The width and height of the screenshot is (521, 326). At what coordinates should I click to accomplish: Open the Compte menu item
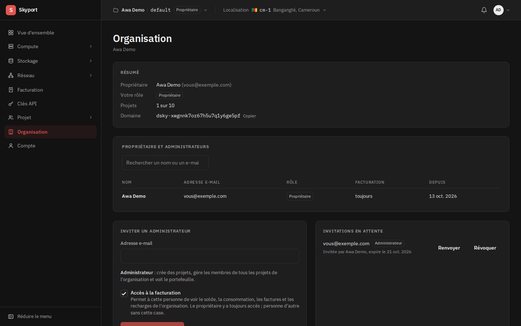[x=50, y=146]
